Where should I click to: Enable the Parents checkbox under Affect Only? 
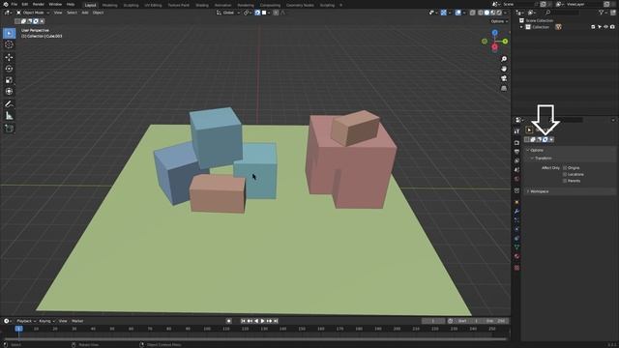(x=565, y=181)
